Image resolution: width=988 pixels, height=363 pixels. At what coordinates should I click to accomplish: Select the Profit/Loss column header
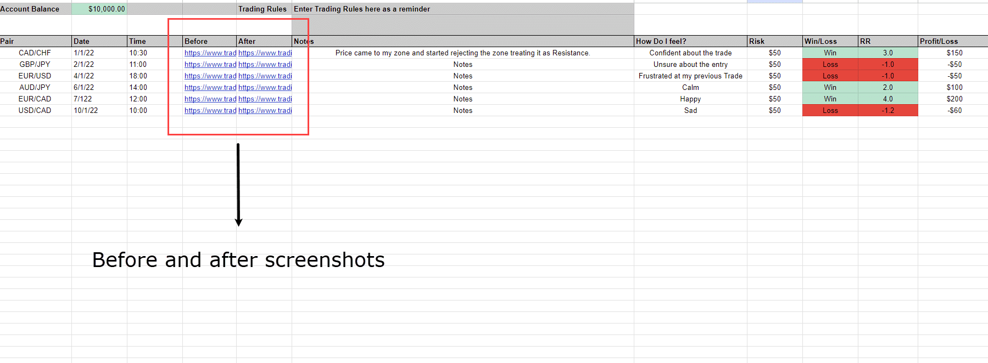[953, 41]
